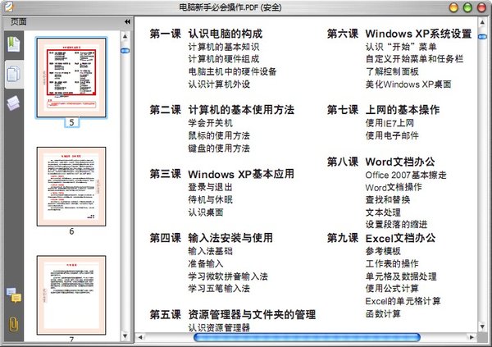Click the line 计算机的硬件组成
Image resolution: width=492 pixels, height=347 pixels.
point(223,59)
